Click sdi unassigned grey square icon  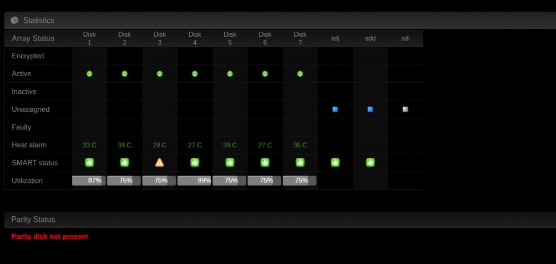tap(405, 109)
